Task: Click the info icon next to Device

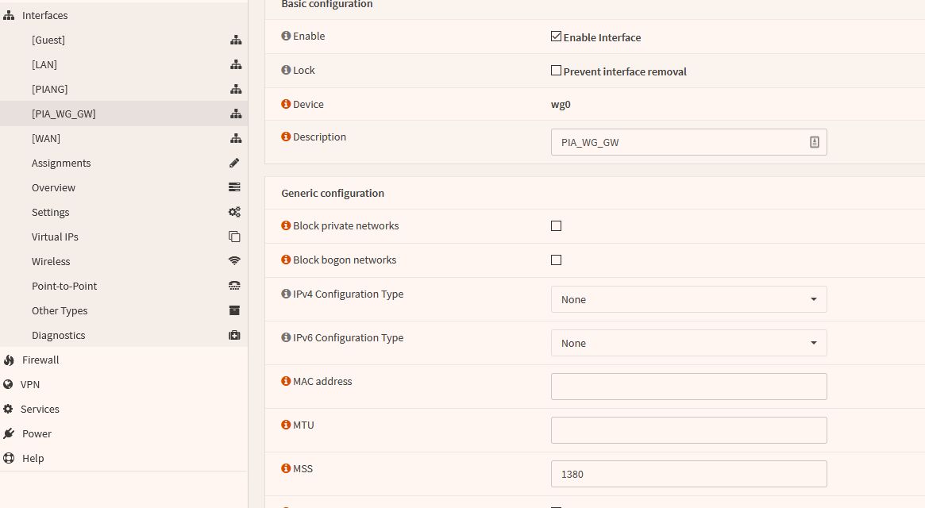Action: coord(286,104)
